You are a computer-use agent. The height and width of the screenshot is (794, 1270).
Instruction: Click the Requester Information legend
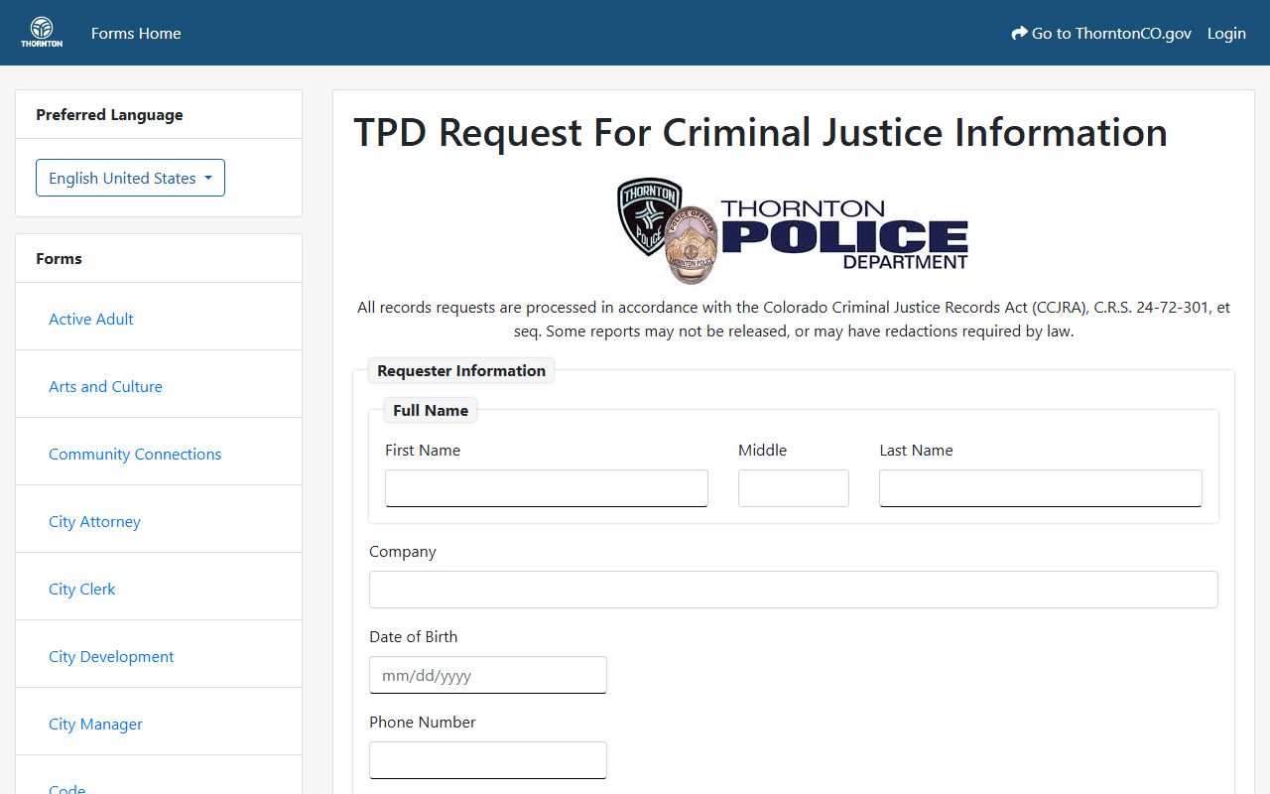click(461, 370)
